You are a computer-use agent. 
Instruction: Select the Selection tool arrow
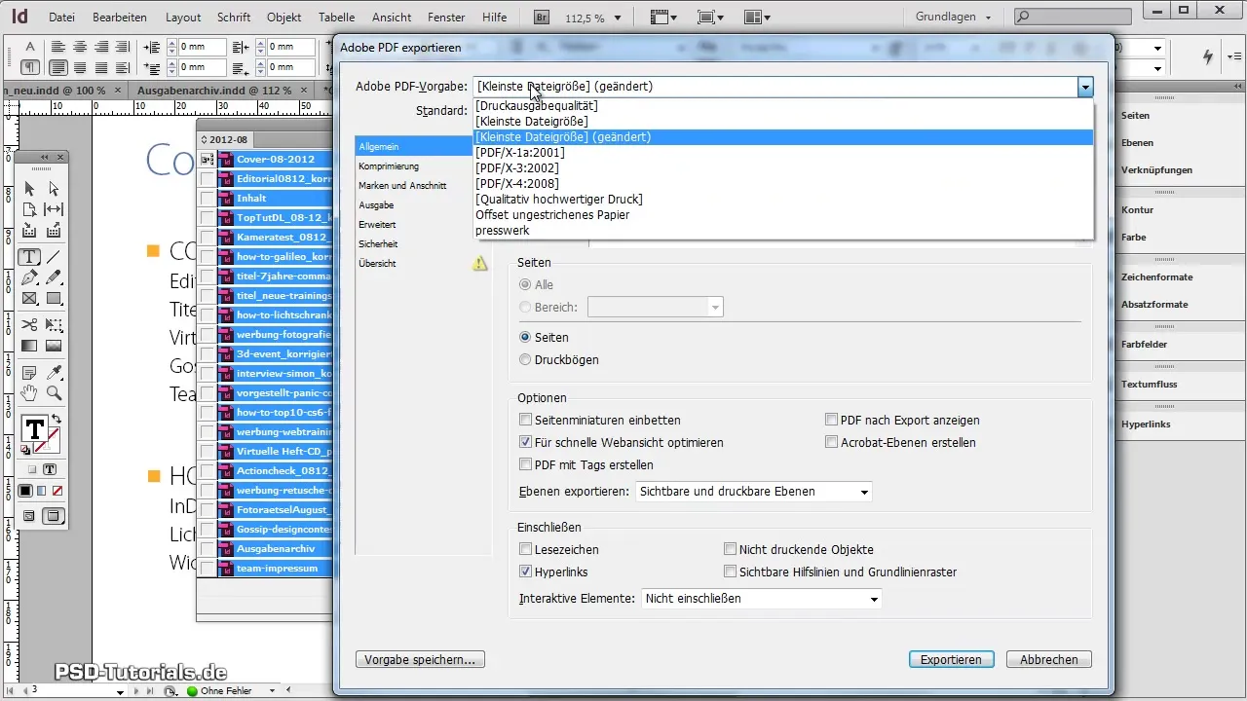29,188
